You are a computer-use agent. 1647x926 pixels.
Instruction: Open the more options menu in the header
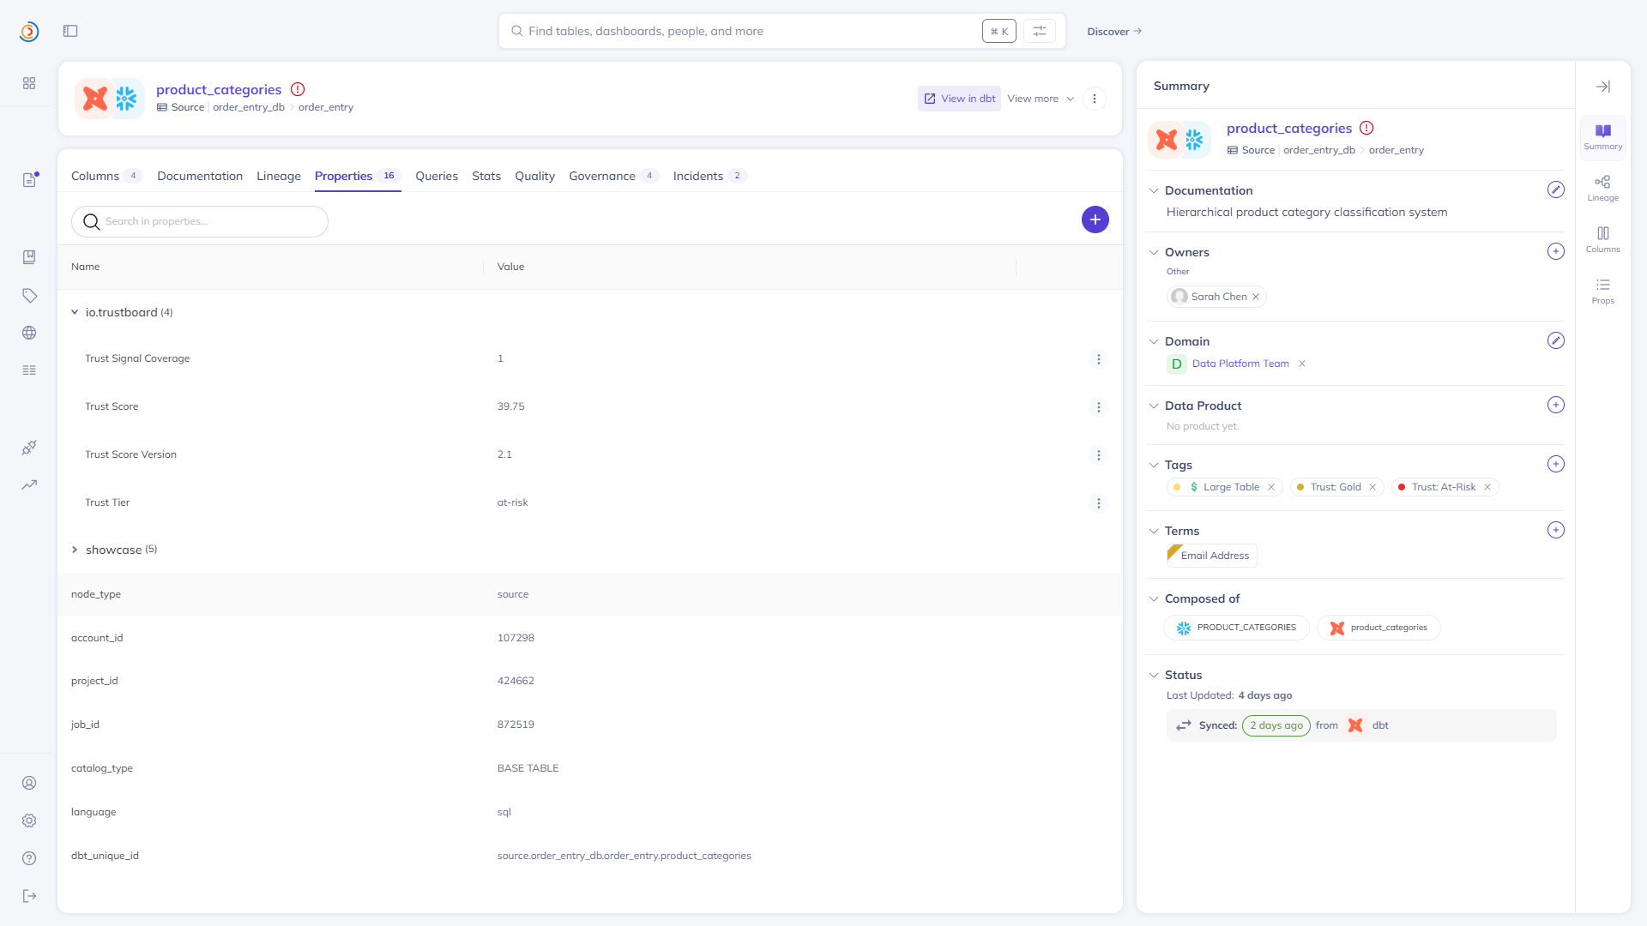point(1095,99)
